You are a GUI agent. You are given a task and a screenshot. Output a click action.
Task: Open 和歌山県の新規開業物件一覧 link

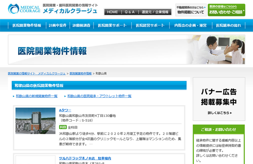click(37, 96)
